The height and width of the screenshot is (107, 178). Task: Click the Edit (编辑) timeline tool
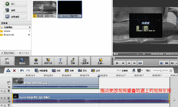tap(41, 70)
